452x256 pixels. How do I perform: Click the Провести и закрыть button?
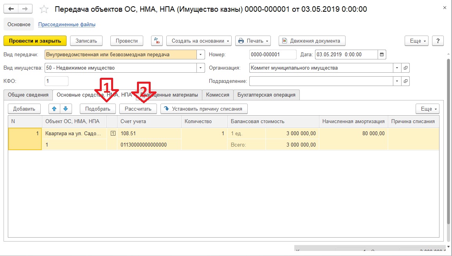[x=35, y=41]
